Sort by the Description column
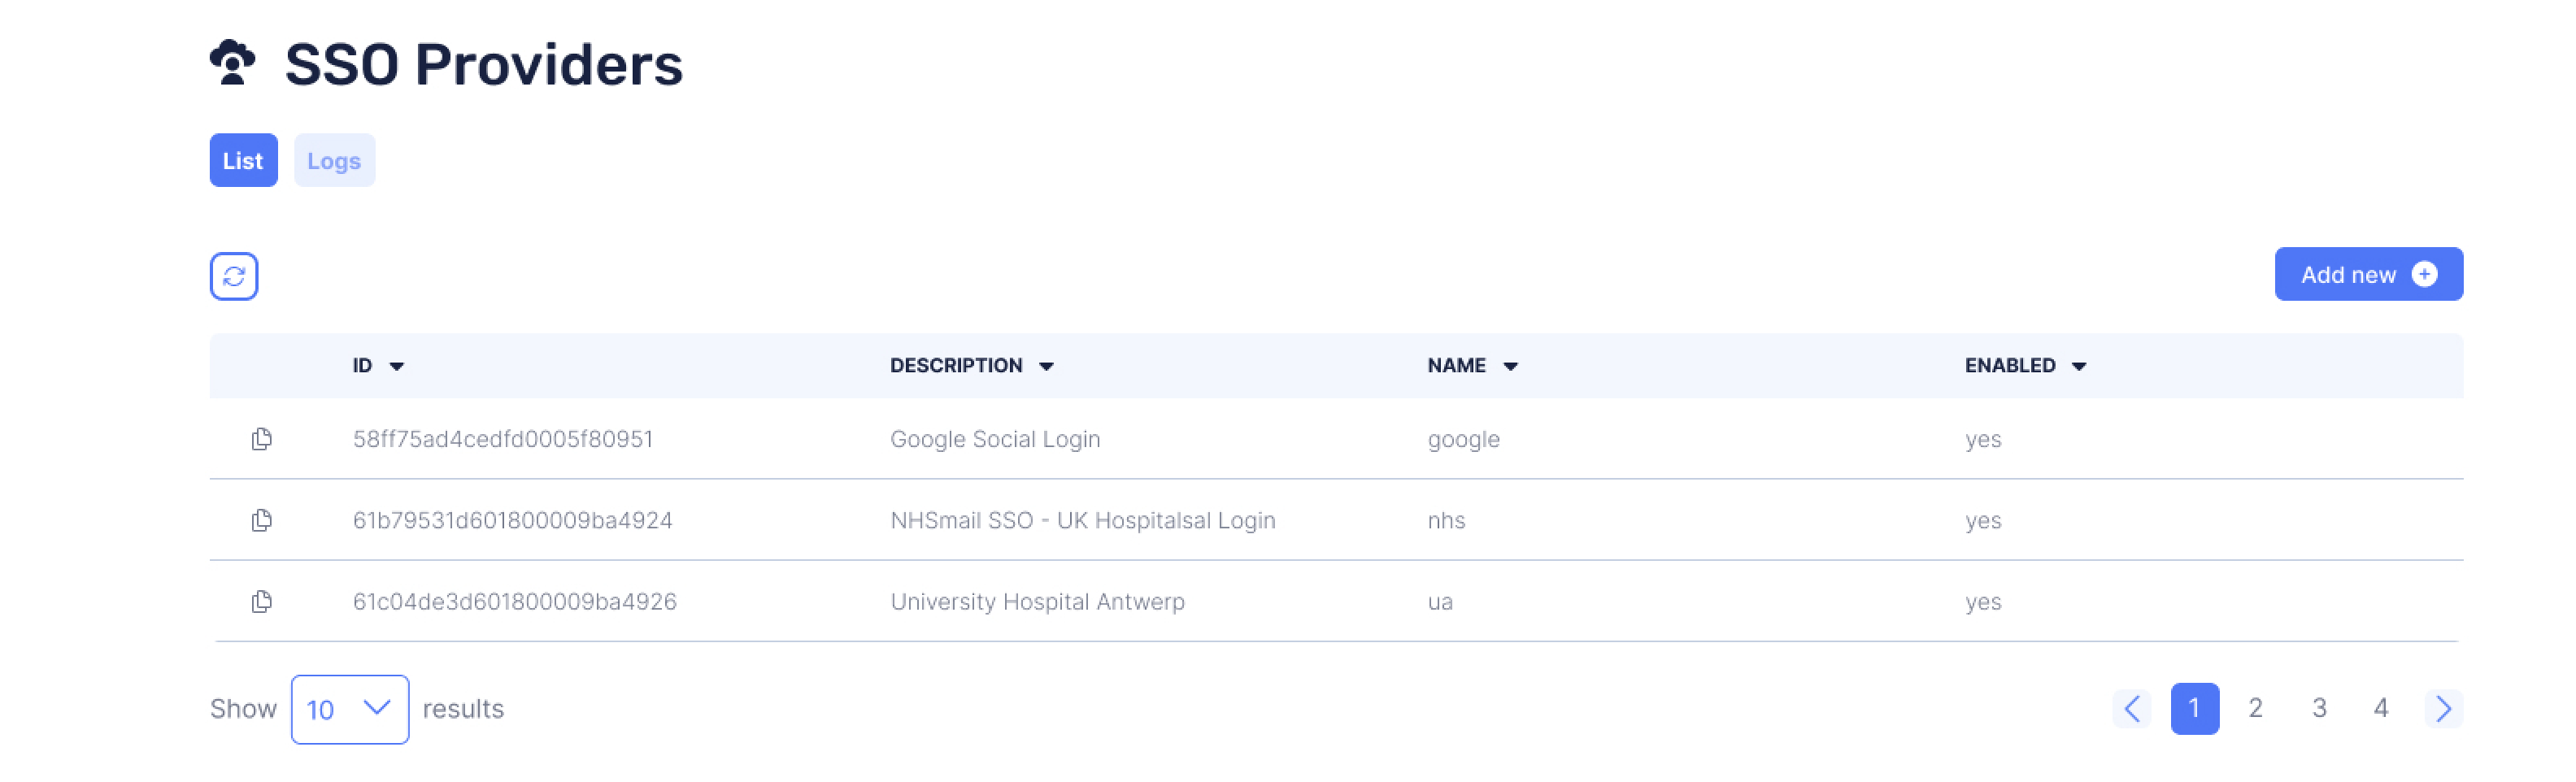Viewport: 2576px width, 782px height. tap(971, 366)
